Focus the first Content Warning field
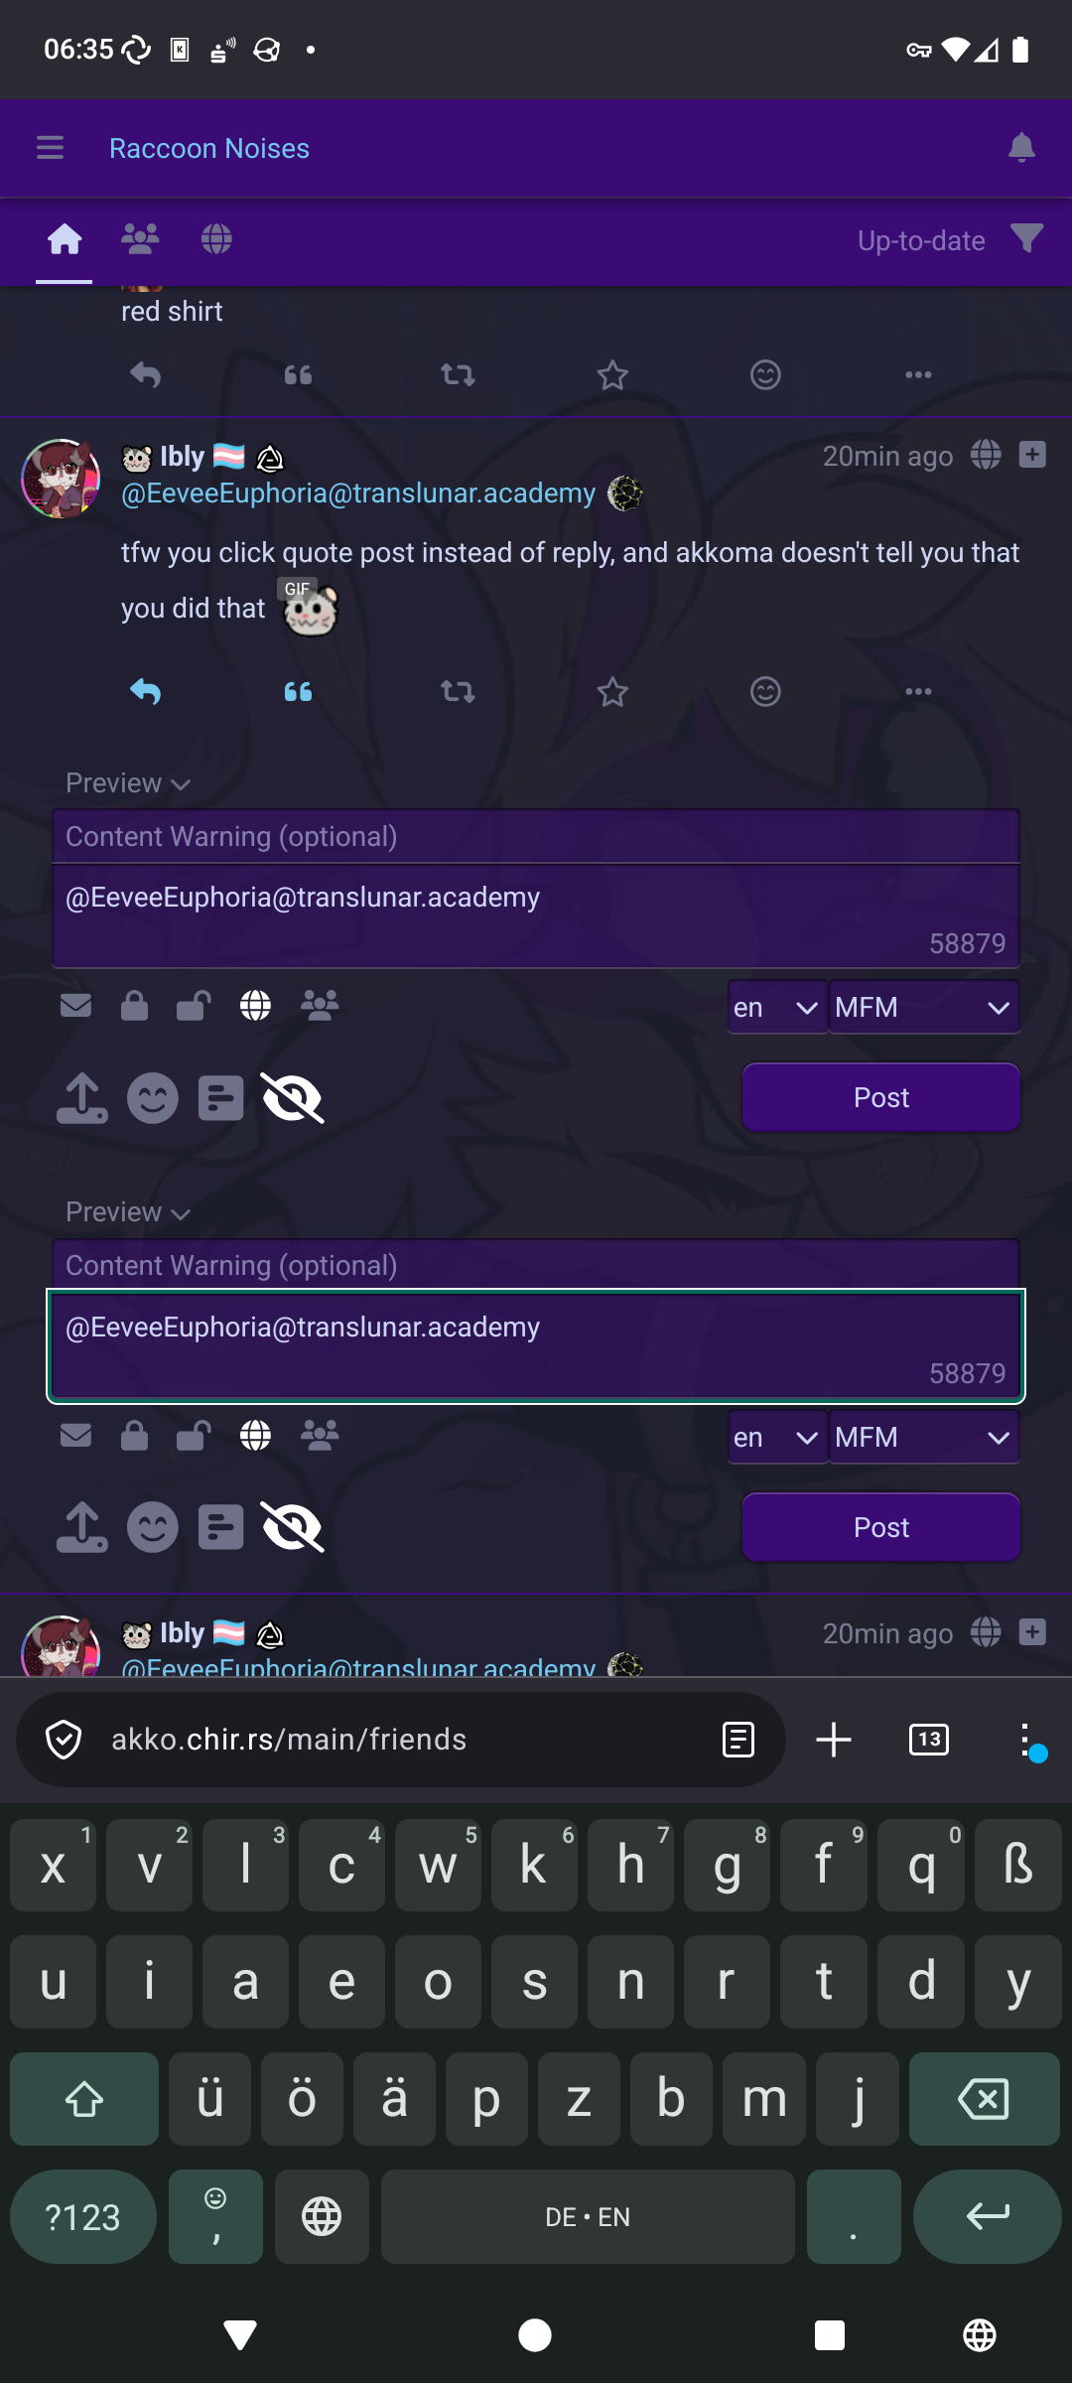The width and height of the screenshot is (1072, 2383). (x=536, y=836)
